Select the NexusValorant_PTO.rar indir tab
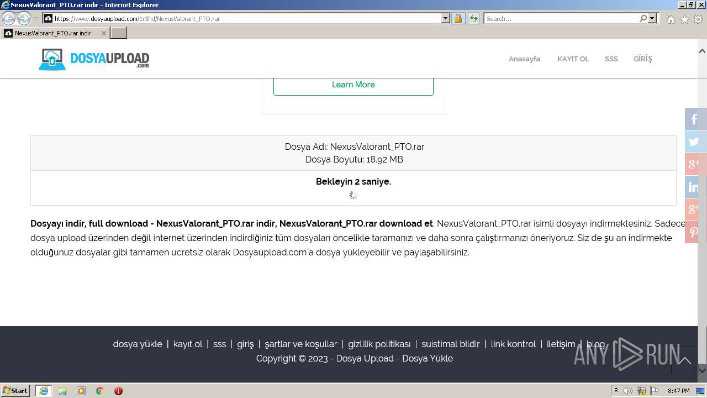The height and width of the screenshot is (398, 707). click(52, 33)
